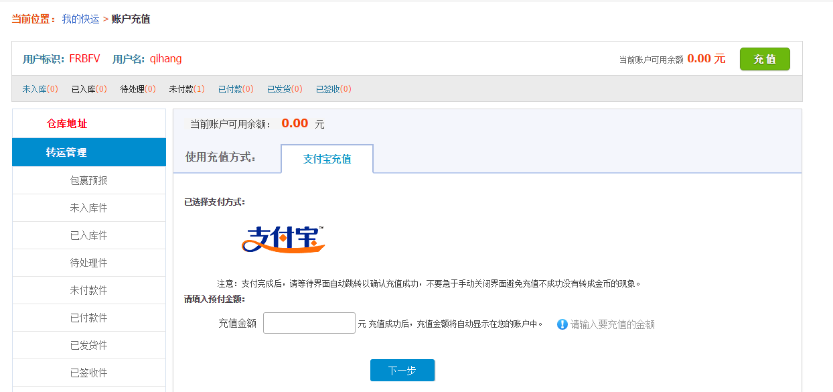The width and height of the screenshot is (833, 392).
Task: Open 包裹预报 in the sidebar
Action: pos(89,180)
